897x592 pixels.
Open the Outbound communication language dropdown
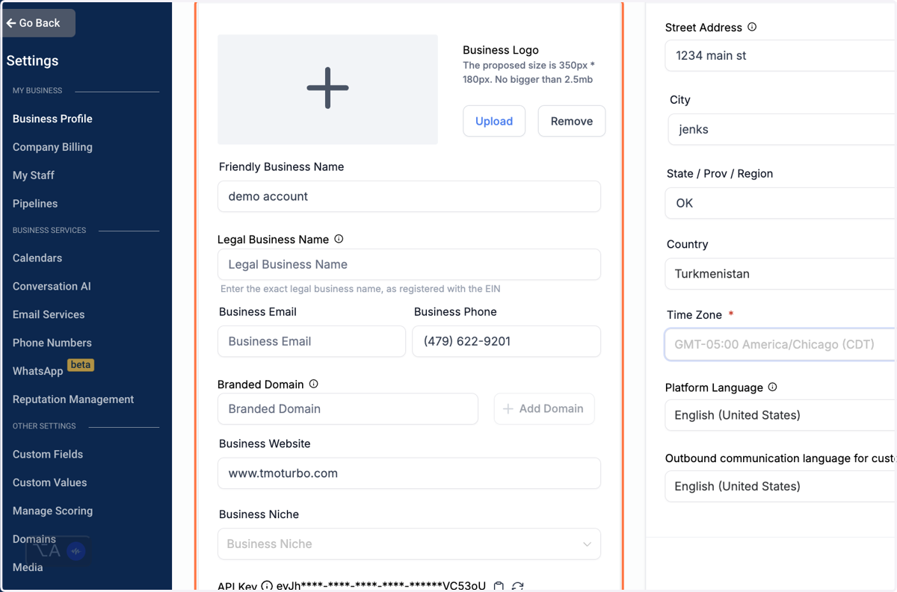click(x=780, y=486)
